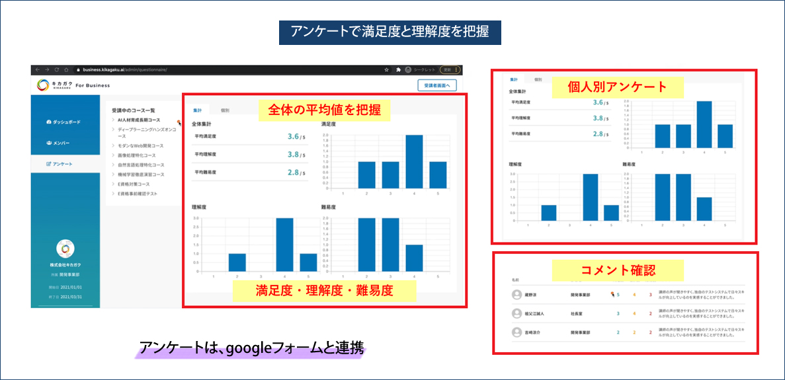Select 個別 tab in the 個人別アンケート panel
The image size is (785, 380).
click(538, 79)
